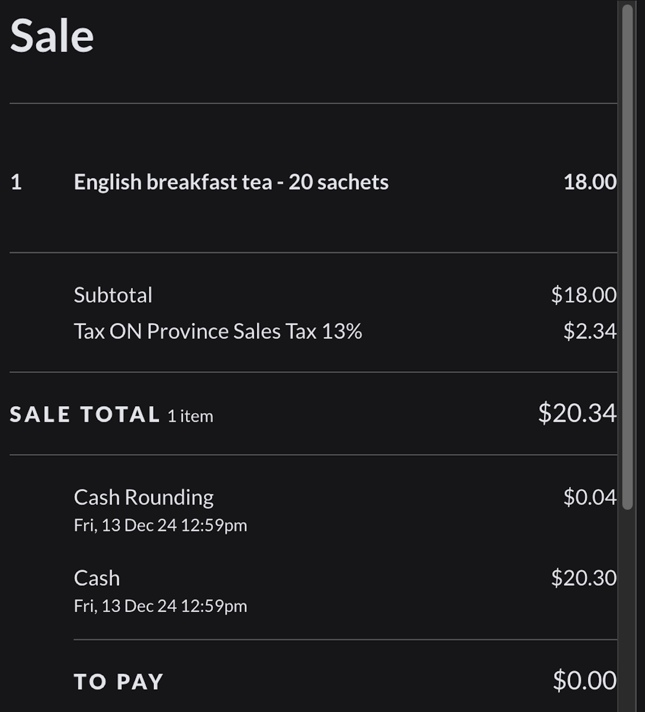This screenshot has width=645, height=712.
Task: Click the TO PAY label
Action: (118, 681)
